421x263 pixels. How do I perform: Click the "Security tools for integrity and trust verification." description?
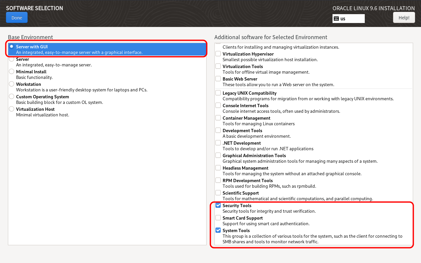[269, 211]
